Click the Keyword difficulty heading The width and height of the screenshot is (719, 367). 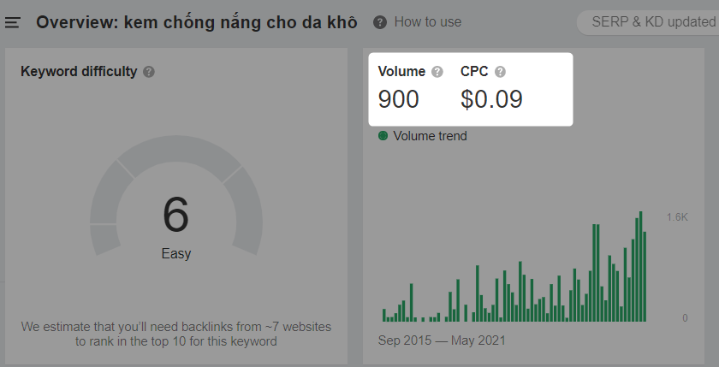(x=79, y=72)
